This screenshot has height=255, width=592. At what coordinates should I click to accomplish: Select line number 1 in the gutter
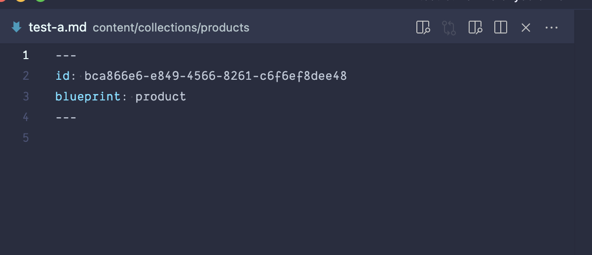pos(26,55)
